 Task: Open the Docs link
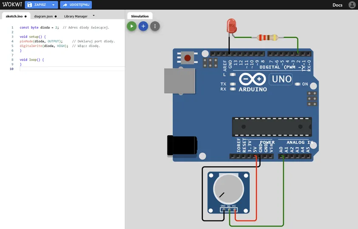click(x=337, y=5)
